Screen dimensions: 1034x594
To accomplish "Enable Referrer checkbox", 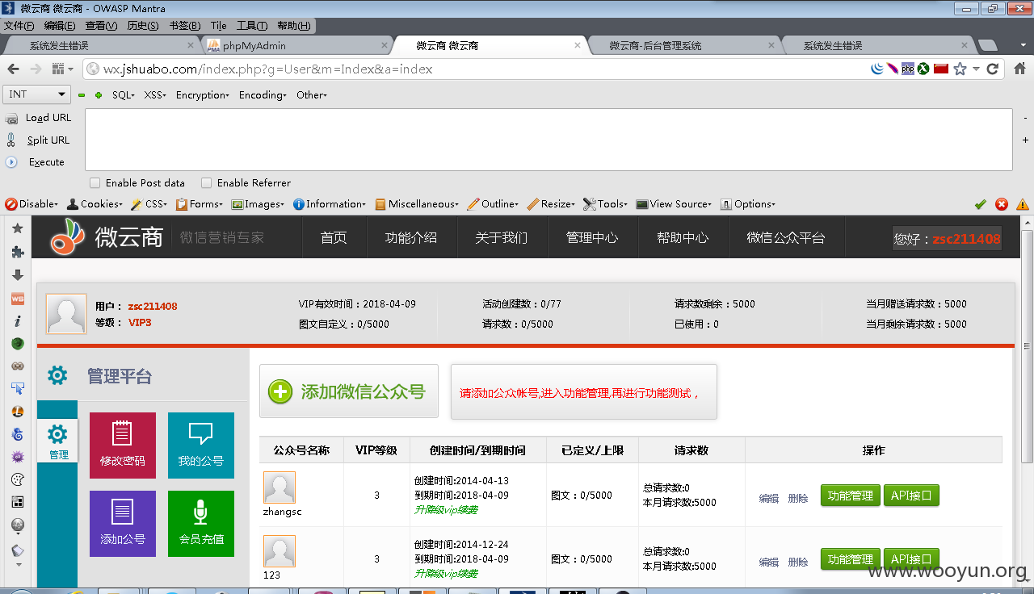I will 207,183.
